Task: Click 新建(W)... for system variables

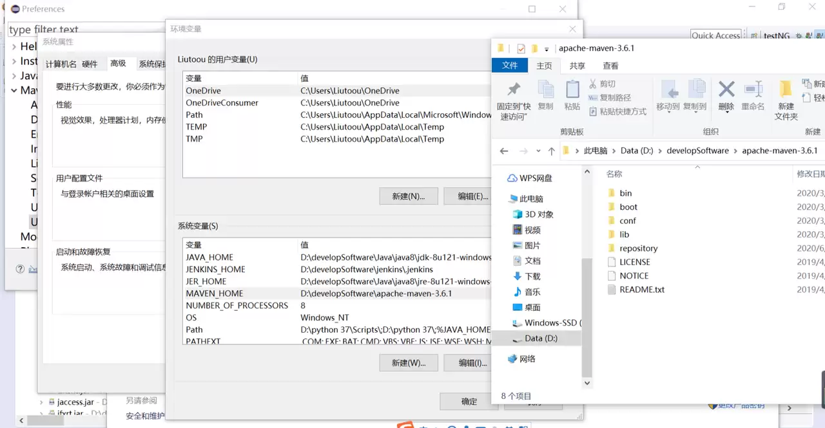Action: [x=409, y=363]
